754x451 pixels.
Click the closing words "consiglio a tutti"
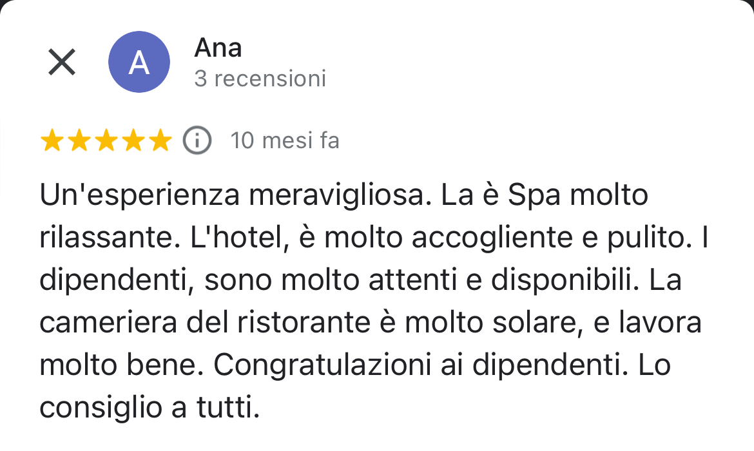150,408
